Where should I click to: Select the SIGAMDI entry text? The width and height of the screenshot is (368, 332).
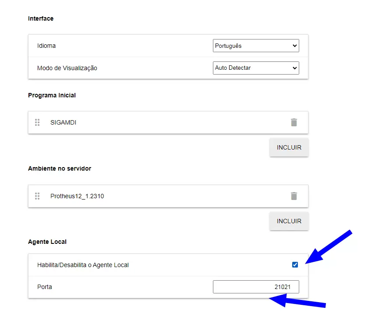63,122
